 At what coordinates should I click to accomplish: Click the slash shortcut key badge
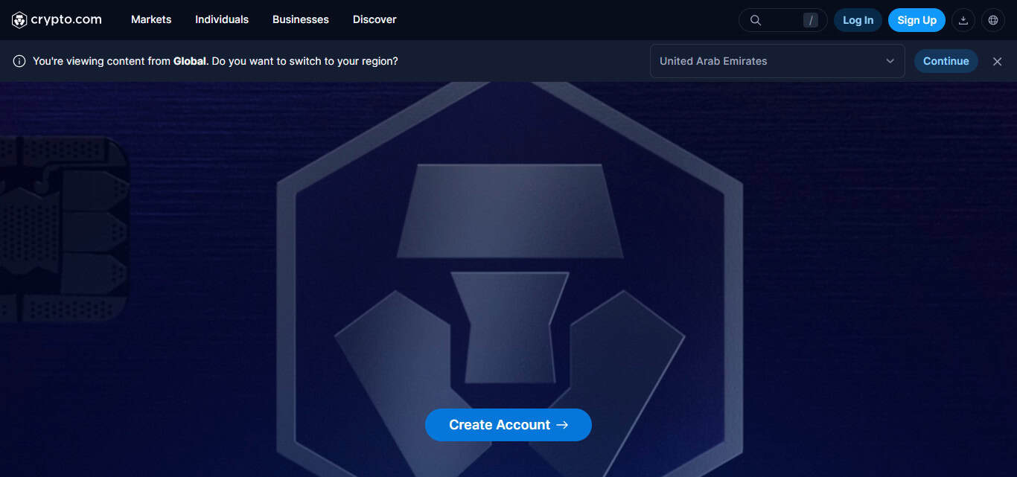(x=811, y=20)
